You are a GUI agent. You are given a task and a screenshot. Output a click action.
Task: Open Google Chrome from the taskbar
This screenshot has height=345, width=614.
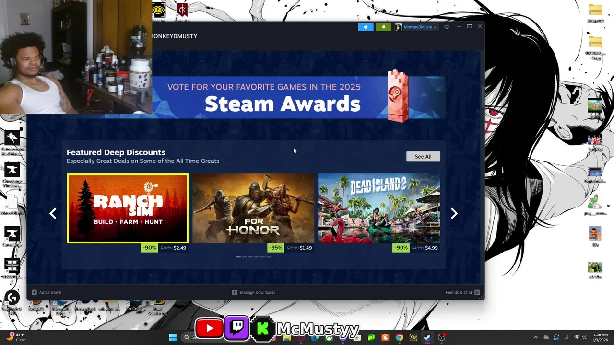point(399,337)
